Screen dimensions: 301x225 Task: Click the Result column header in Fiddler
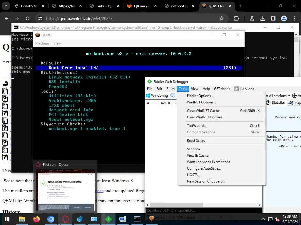click(165, 103)
